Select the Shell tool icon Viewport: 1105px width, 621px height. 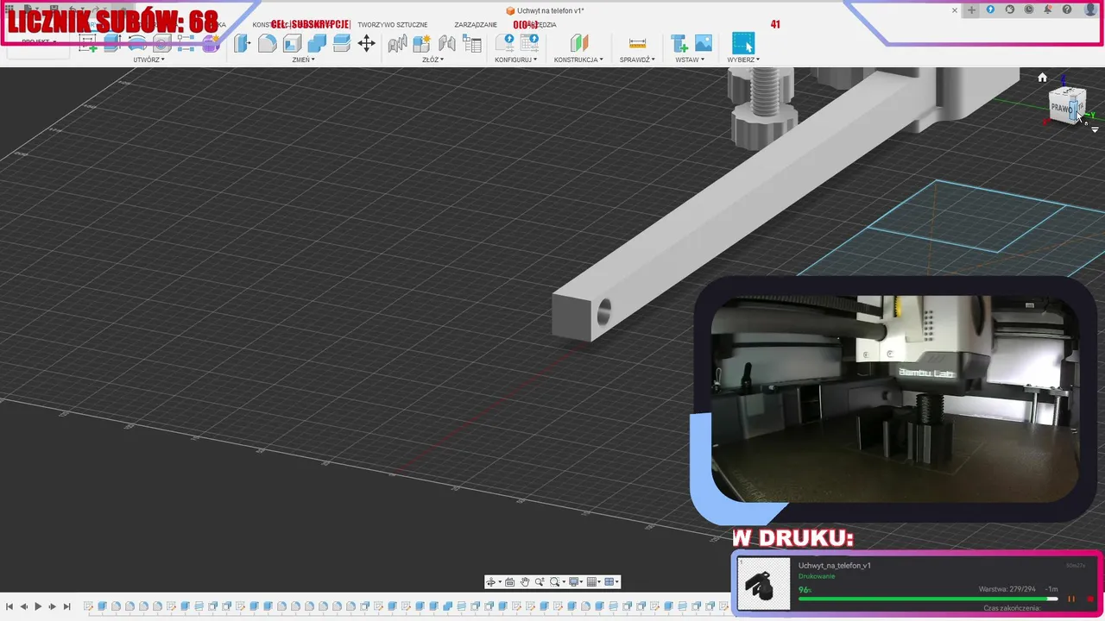[x=292, y=43]
